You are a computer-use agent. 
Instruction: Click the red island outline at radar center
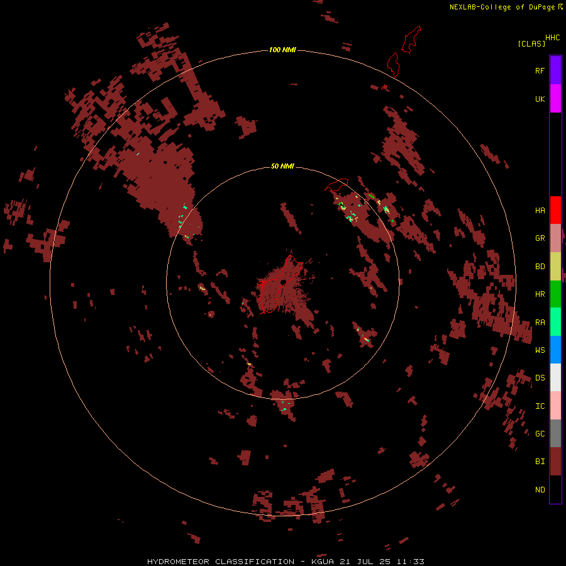[x=280, y=284]
